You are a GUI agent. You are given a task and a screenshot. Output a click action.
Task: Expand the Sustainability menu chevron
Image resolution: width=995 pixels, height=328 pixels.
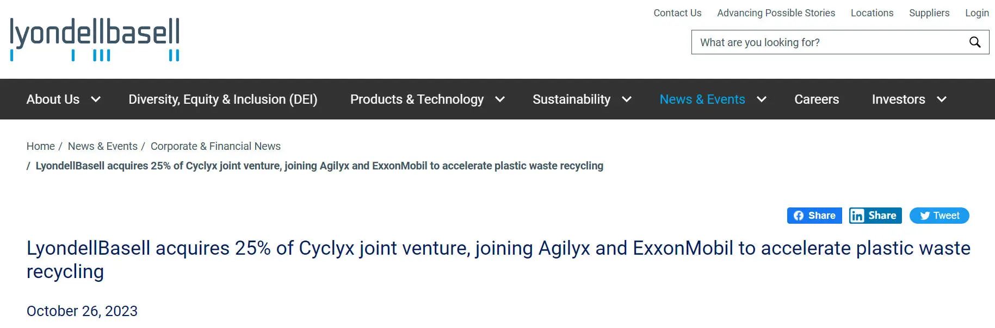[x=627, y=99]
